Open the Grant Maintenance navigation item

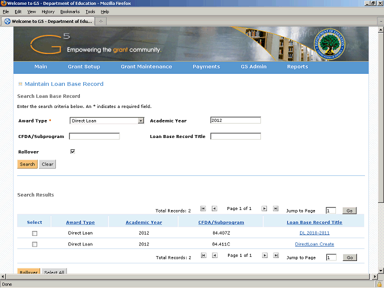click(146, 67)
